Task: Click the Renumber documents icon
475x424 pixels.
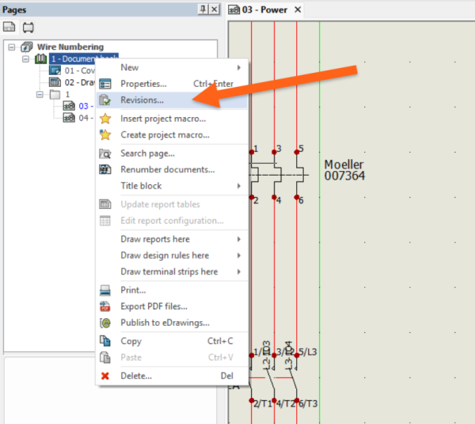Action: [x=105, y=169]
